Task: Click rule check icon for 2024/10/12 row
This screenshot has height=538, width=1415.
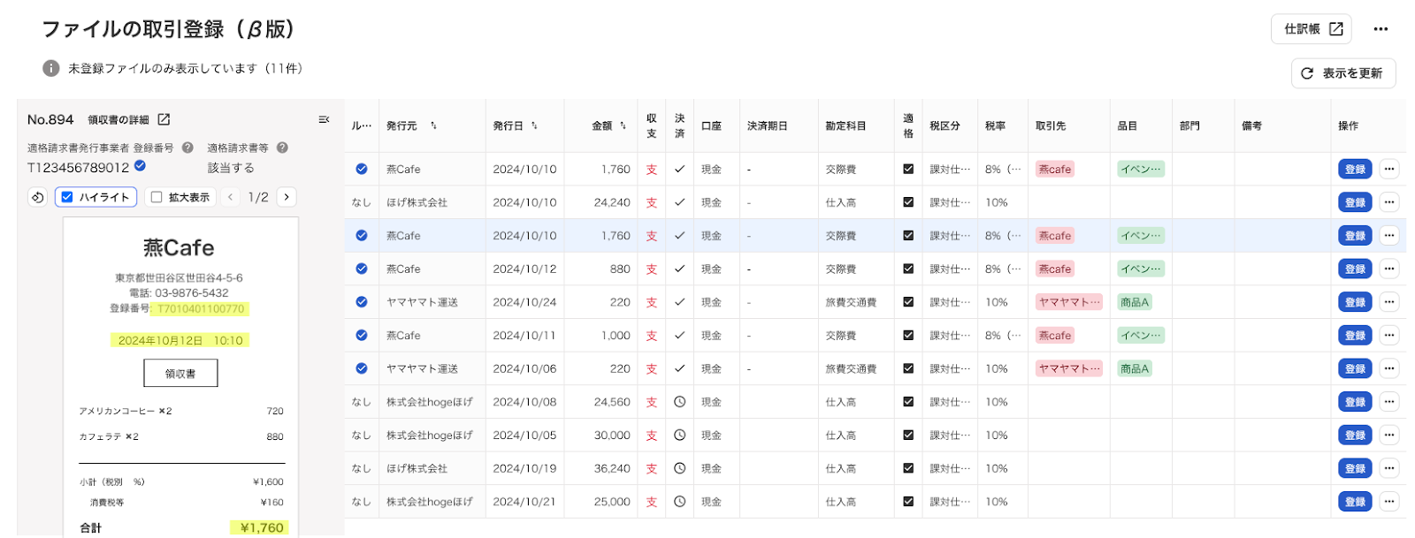Action: pyautogui.click(x=362, y=269)
